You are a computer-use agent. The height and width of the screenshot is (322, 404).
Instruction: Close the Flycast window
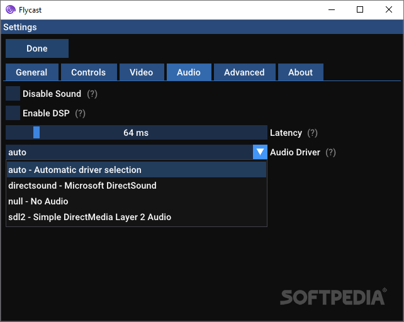click(389, 10)
